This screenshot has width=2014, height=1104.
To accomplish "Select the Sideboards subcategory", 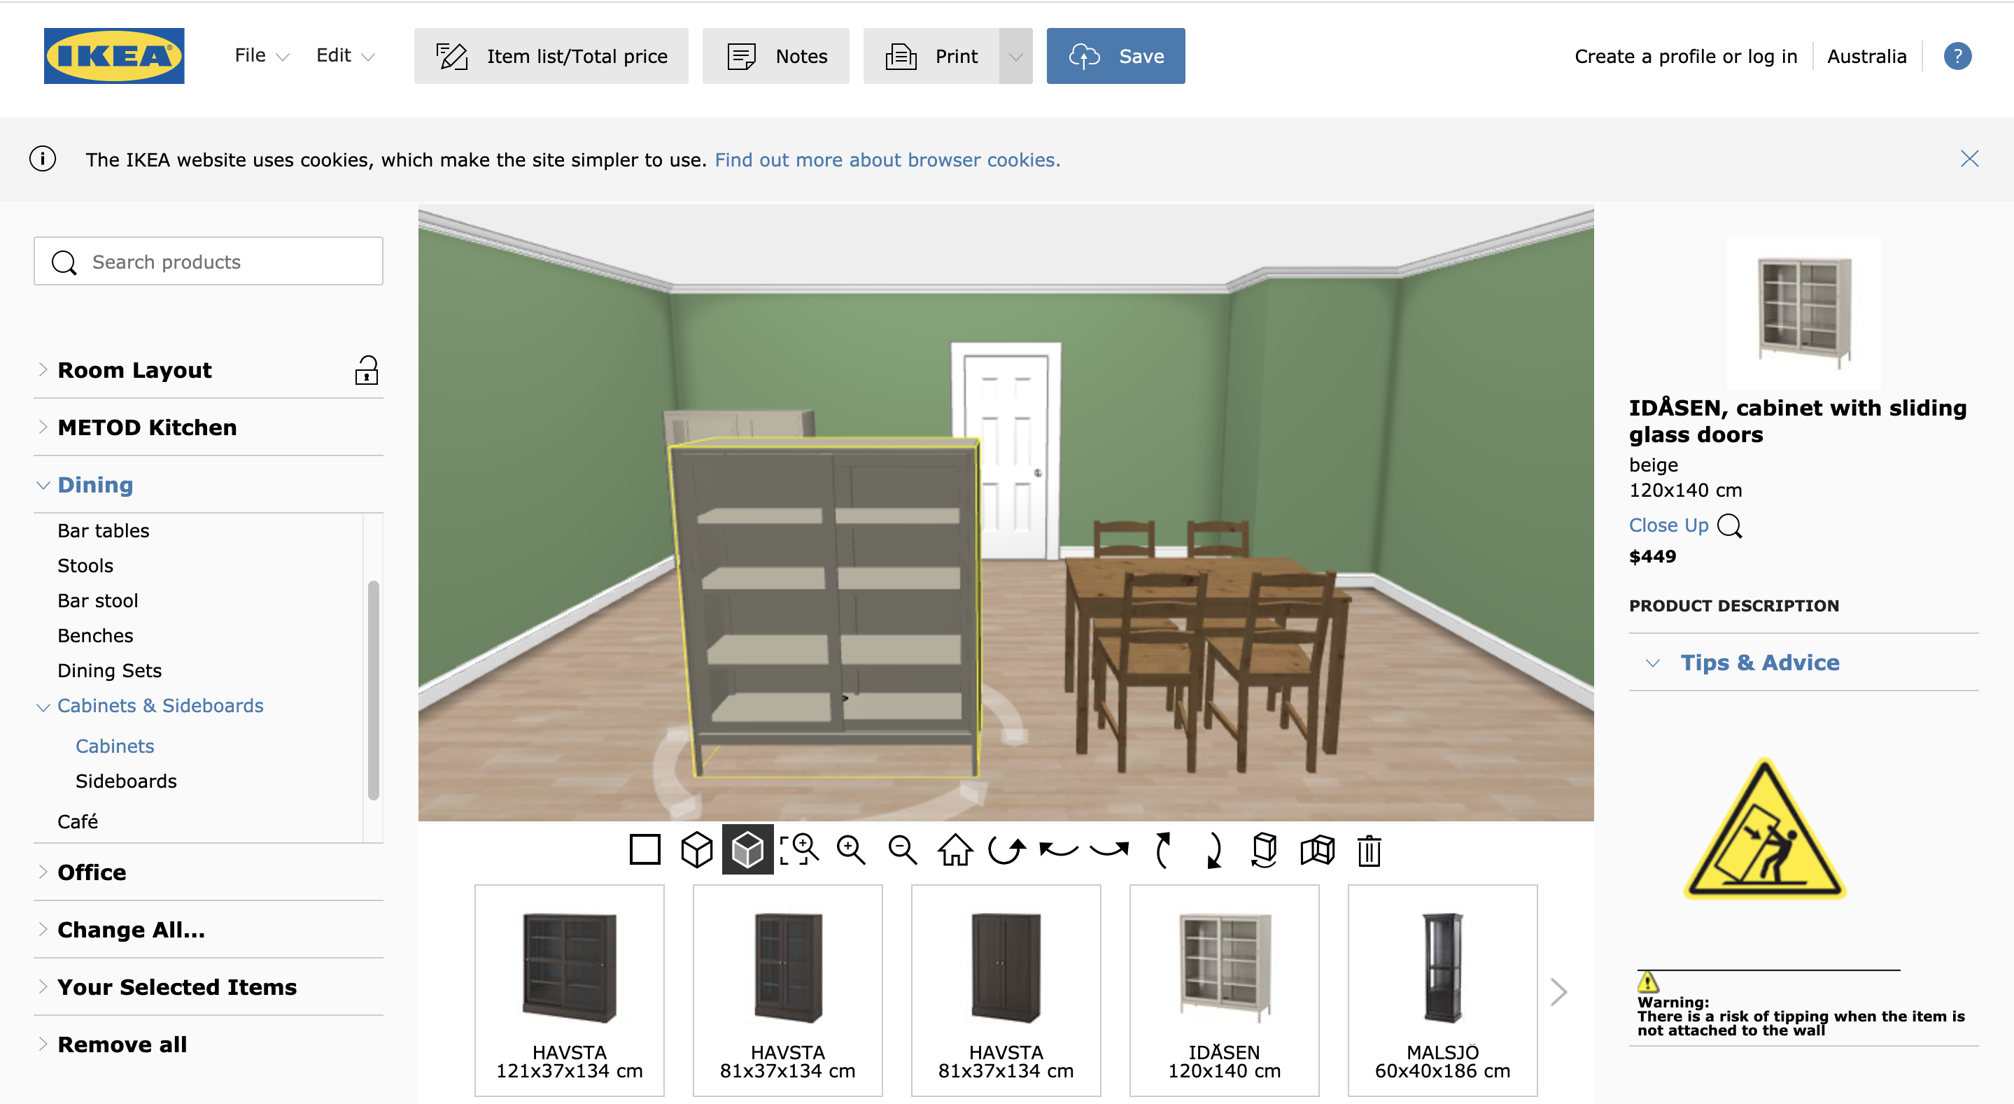I will tap(126, 781).
